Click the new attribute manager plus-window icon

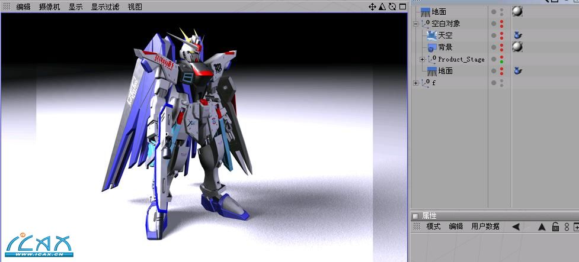(x=576, y=227)
